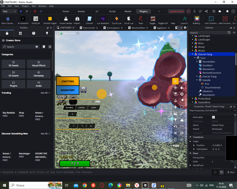Toggle the Archivable checkbox
Viewport: 237px width, 189px height.
click(x=213, y=117)
